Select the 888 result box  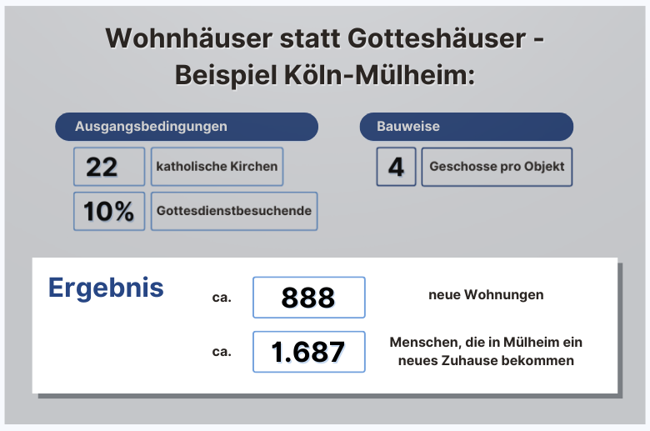(308, 298)
